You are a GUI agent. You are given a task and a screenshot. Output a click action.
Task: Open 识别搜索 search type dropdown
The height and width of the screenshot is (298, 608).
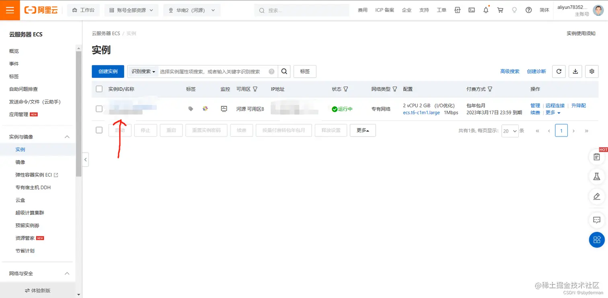click(x=143, y=71)
